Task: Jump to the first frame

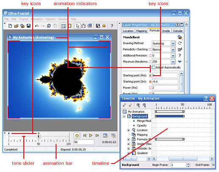Action: tap(85, 135)
